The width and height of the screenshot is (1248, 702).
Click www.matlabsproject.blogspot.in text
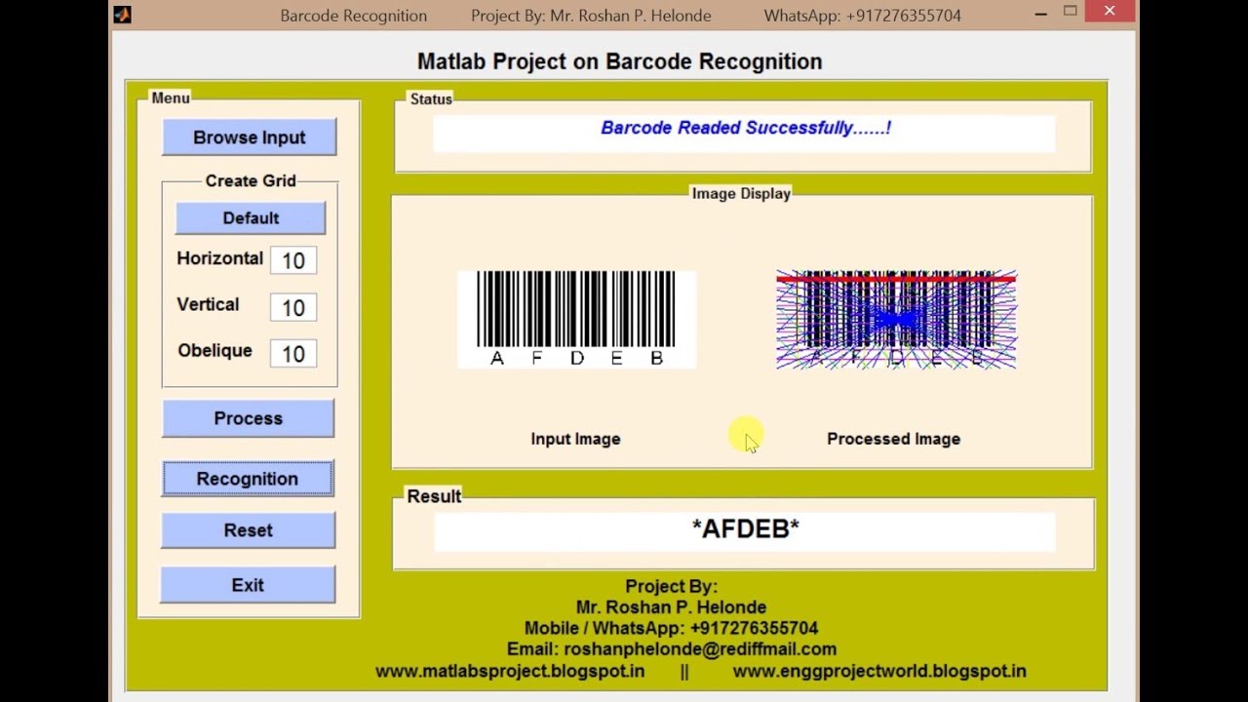(x=510, y=671)
